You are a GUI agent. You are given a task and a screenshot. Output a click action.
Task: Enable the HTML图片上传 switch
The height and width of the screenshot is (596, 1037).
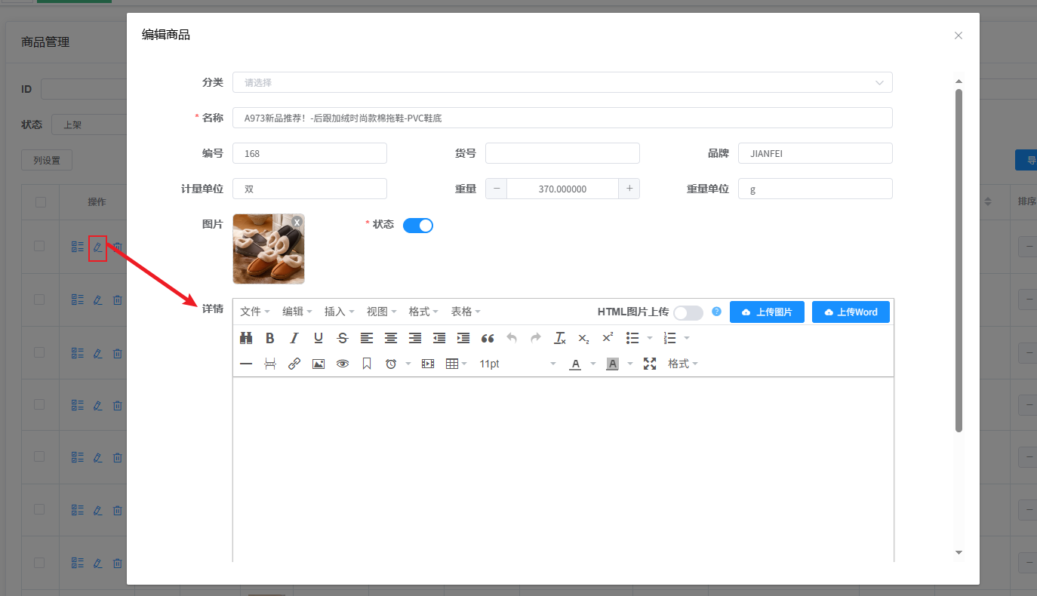[x=688, y=312]
